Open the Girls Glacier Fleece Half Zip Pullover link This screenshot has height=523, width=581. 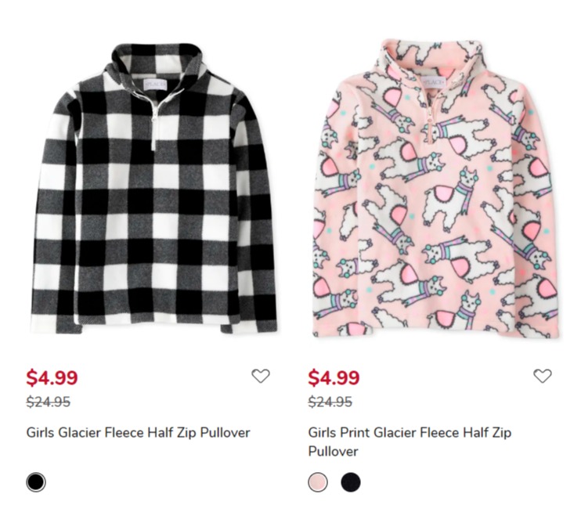pos(139,433)
